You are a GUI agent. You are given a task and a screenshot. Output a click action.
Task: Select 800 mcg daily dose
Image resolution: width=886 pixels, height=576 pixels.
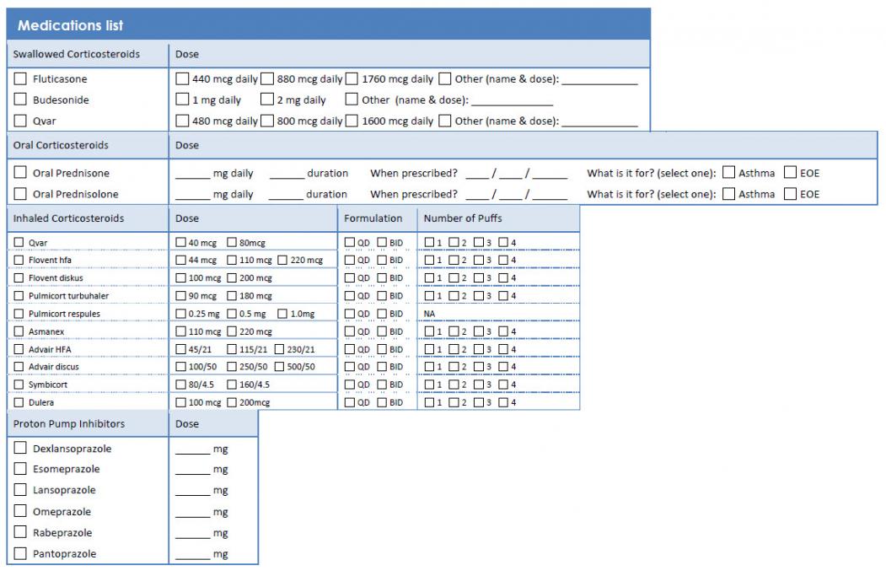267,121
